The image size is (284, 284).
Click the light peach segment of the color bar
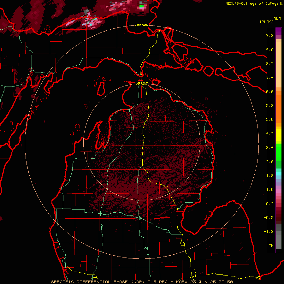pyautogui.click(x=279, y=65)
